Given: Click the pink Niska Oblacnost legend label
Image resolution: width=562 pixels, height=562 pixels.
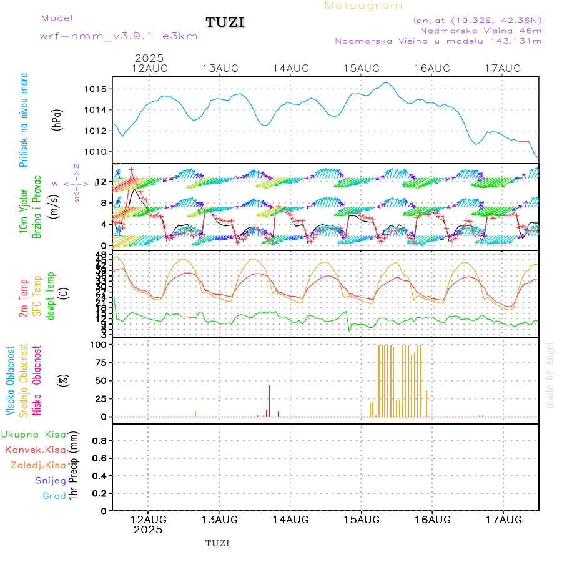Looking at the screenshot, I should [x=37, y=379].
